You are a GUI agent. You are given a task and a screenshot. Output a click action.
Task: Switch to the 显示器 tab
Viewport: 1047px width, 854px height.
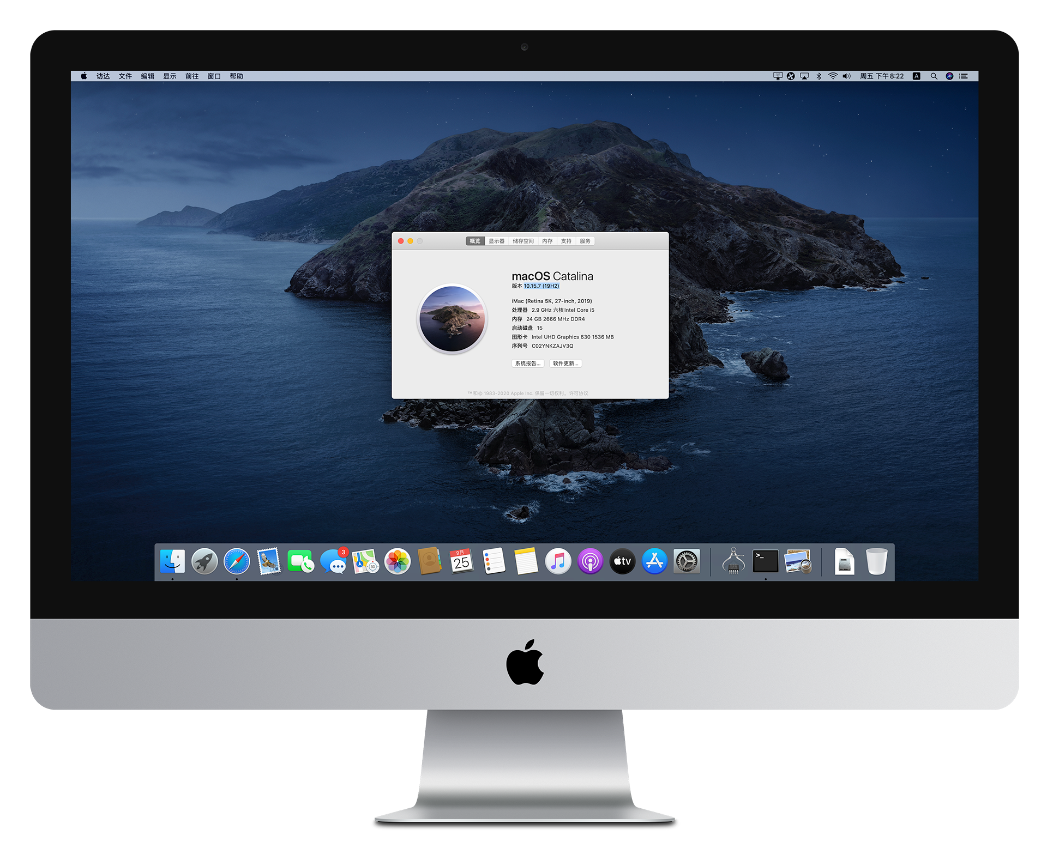click(x=497, y=241)
